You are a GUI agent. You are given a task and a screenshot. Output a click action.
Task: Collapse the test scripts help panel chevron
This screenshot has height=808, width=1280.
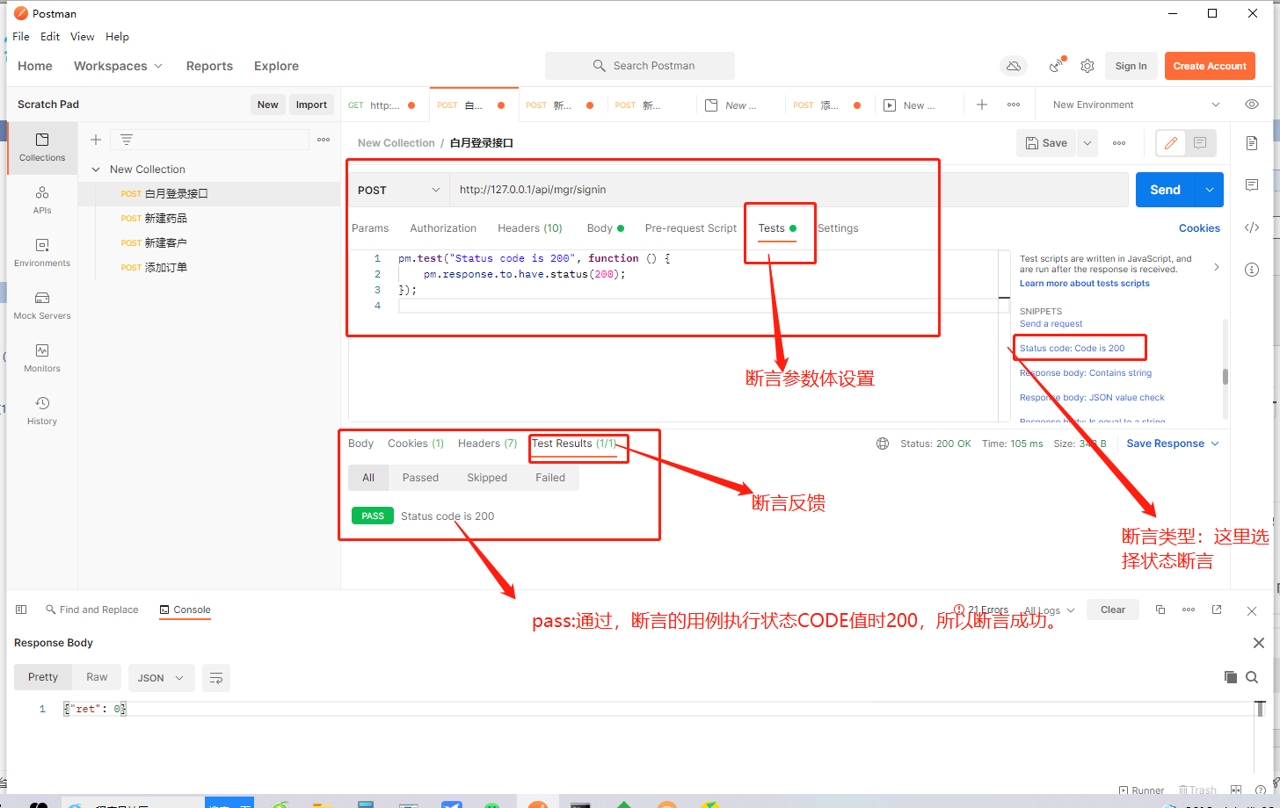(1217, 267)
